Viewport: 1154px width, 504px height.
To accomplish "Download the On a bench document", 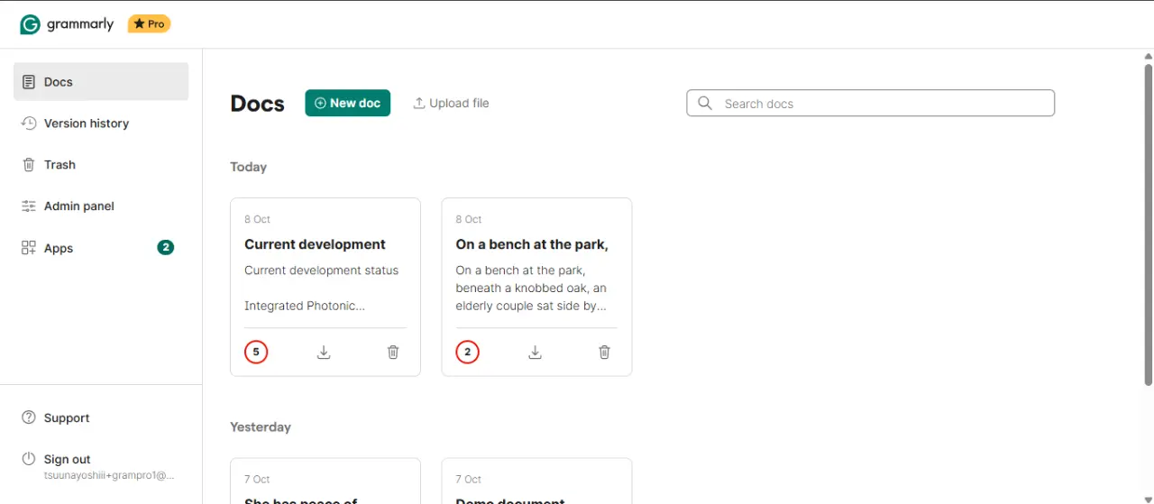I will [x=535, y=352].
